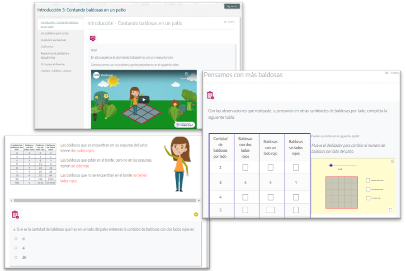Image resolution: width=406 pixels, height=271 pixels.
Task: Open 'Resolvimos el problema y descubrimos' section
Action: (55, 56)
